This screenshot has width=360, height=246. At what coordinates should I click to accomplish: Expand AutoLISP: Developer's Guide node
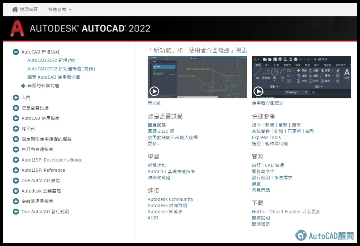click(16, 160)
